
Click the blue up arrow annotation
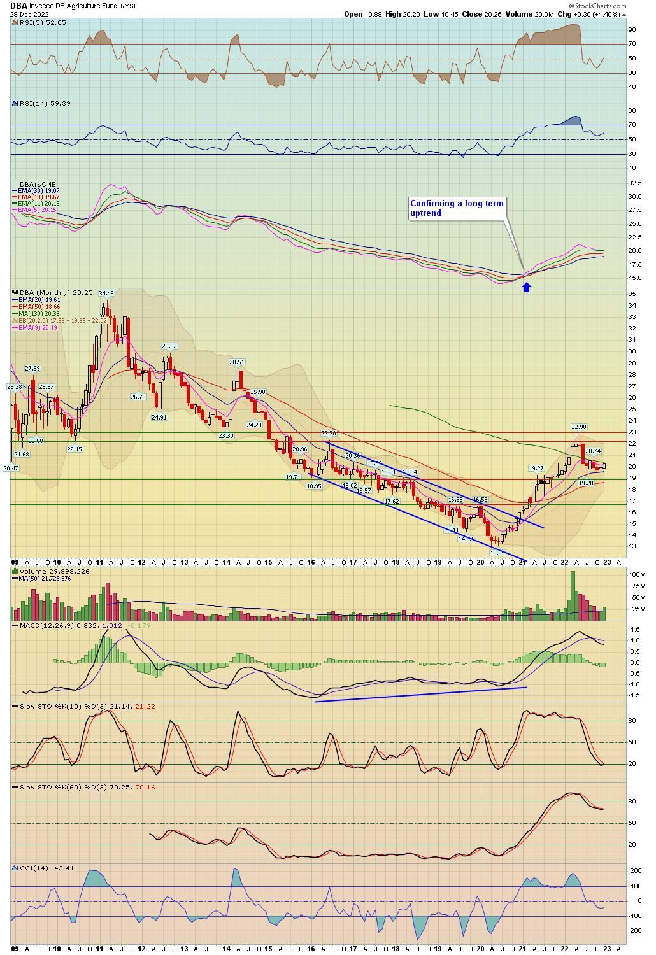point(527,287)
